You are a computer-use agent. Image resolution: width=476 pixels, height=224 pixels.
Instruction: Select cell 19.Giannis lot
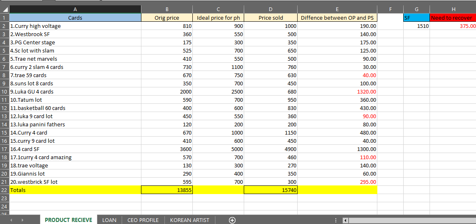point(75,174)
